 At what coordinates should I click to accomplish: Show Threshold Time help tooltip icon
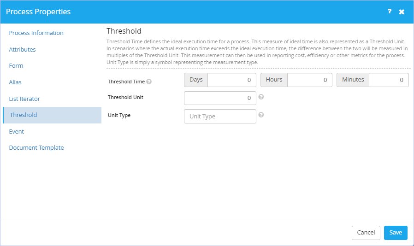(x=149, y=82)
